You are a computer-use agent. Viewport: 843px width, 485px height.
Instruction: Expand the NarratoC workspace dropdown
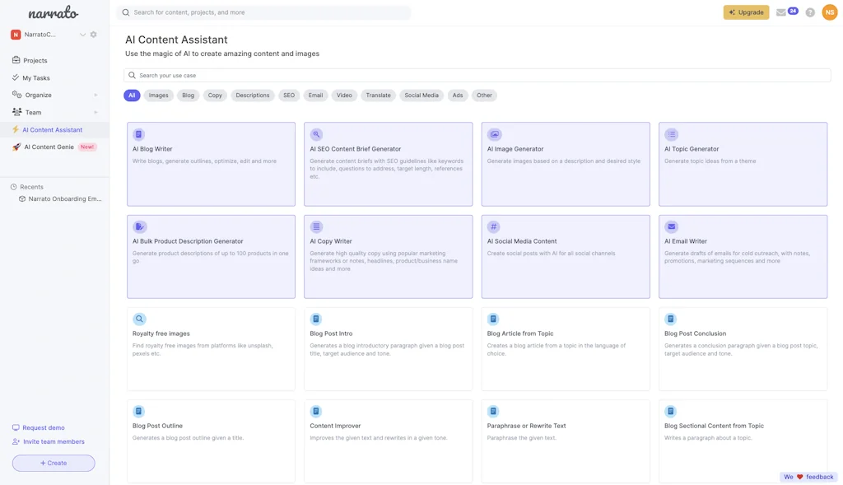[x=82, y=35]
